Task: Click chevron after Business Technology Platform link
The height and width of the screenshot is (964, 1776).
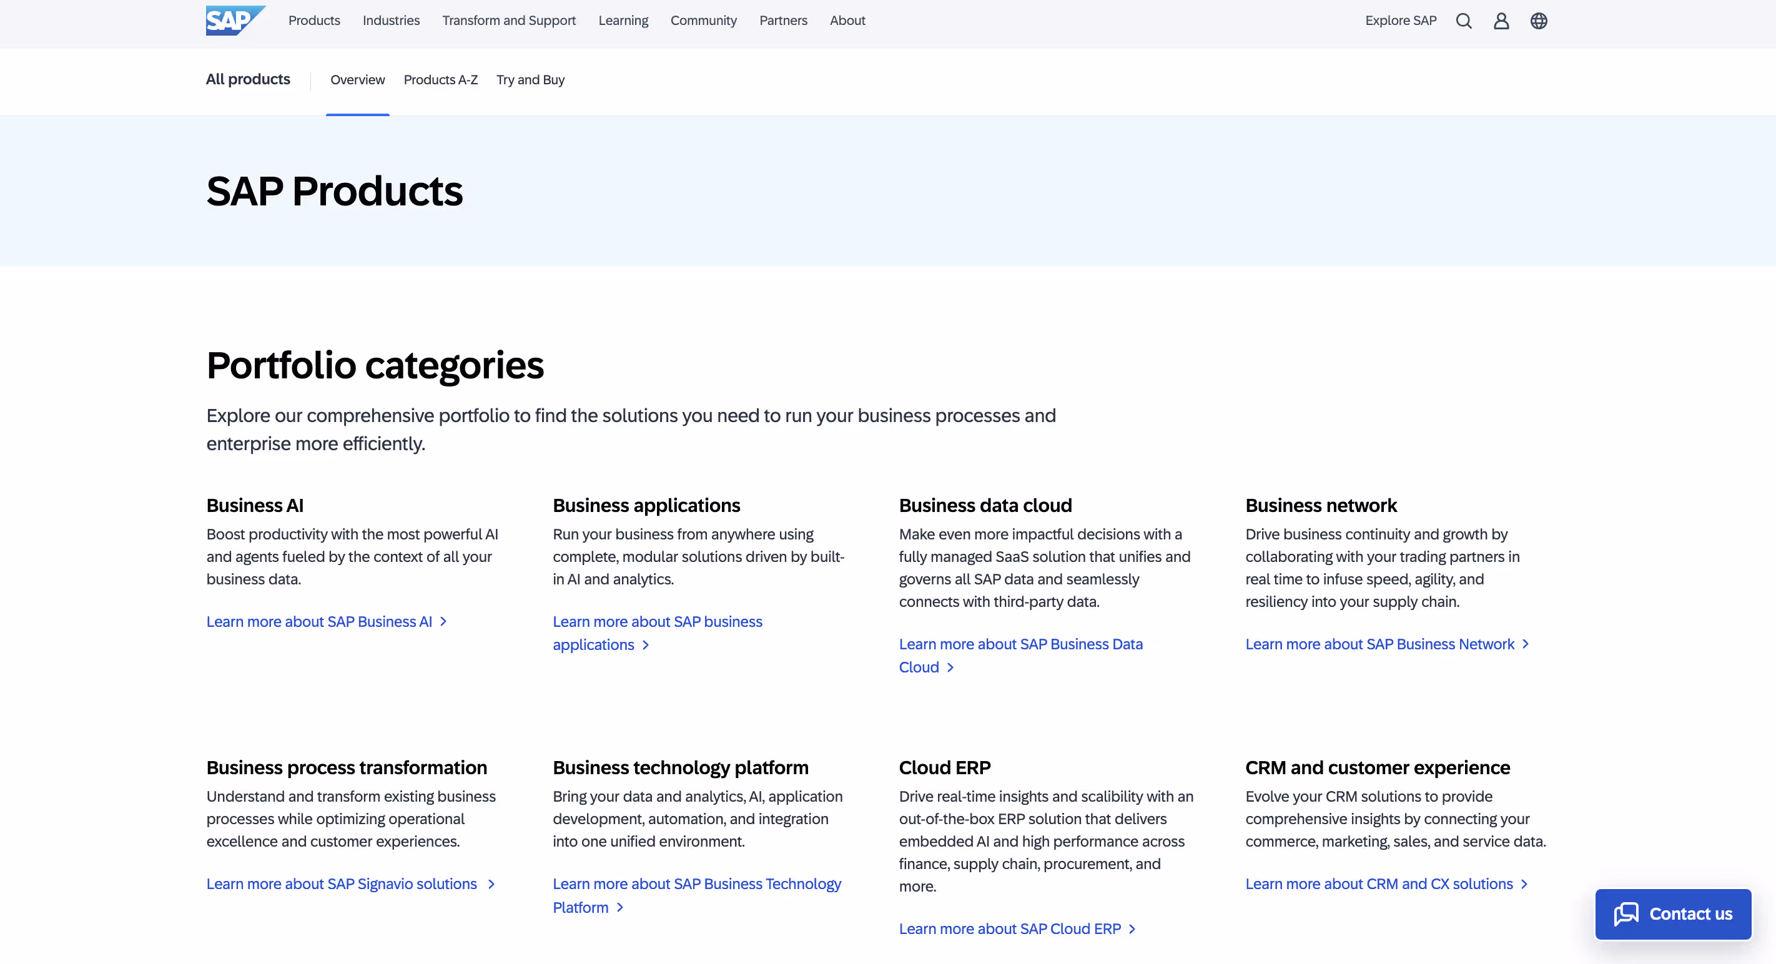Action: (x=620, y=908)
